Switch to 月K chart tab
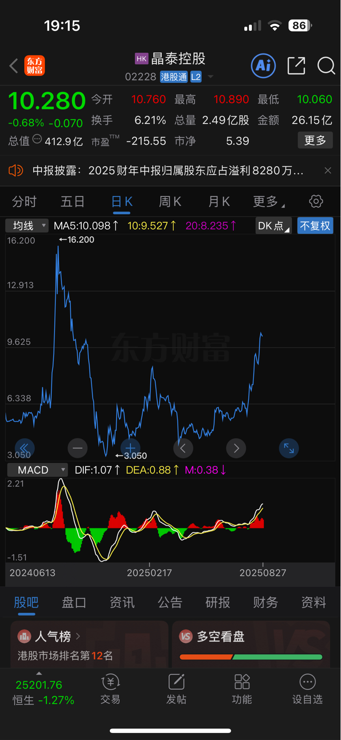This screenshot has height=740, width=341. pos(219,201)
